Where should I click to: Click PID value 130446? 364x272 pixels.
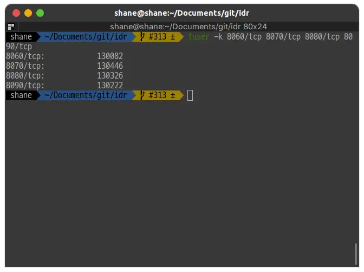tap(110, 66)
